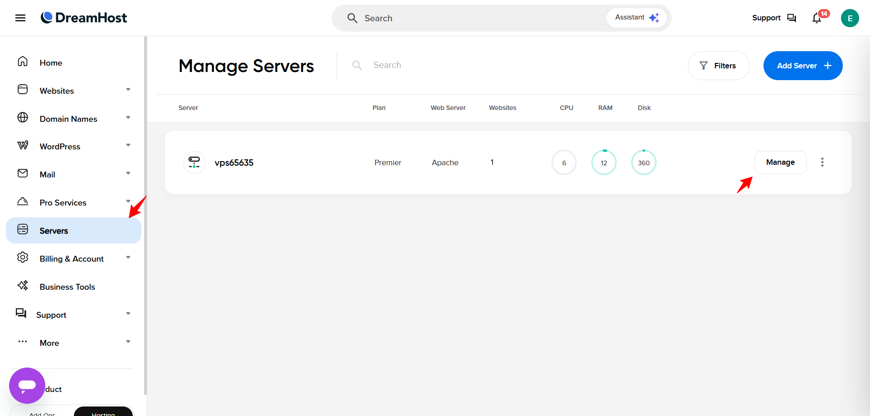Click the Billing & Account gear icon

click(23, 258)
